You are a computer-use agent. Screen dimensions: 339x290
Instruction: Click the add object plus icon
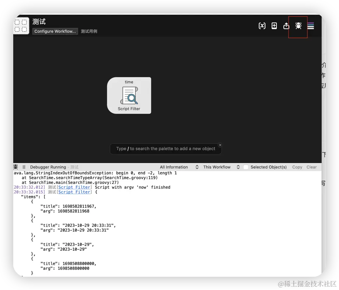pos(274,26)
